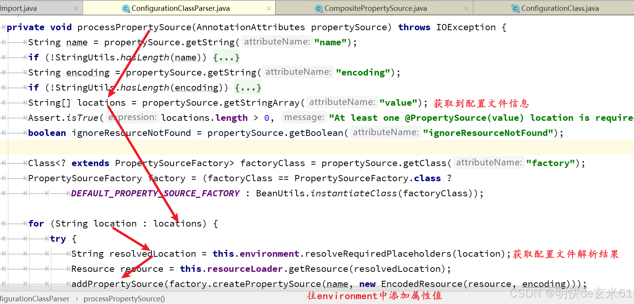The height and width of the screenshot is (304, 634).
Task: Click the EncodedResource constructor name
Action: point(422,284)
